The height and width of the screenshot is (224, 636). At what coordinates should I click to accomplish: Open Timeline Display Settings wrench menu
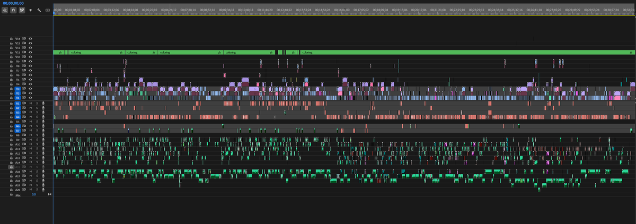39,10
